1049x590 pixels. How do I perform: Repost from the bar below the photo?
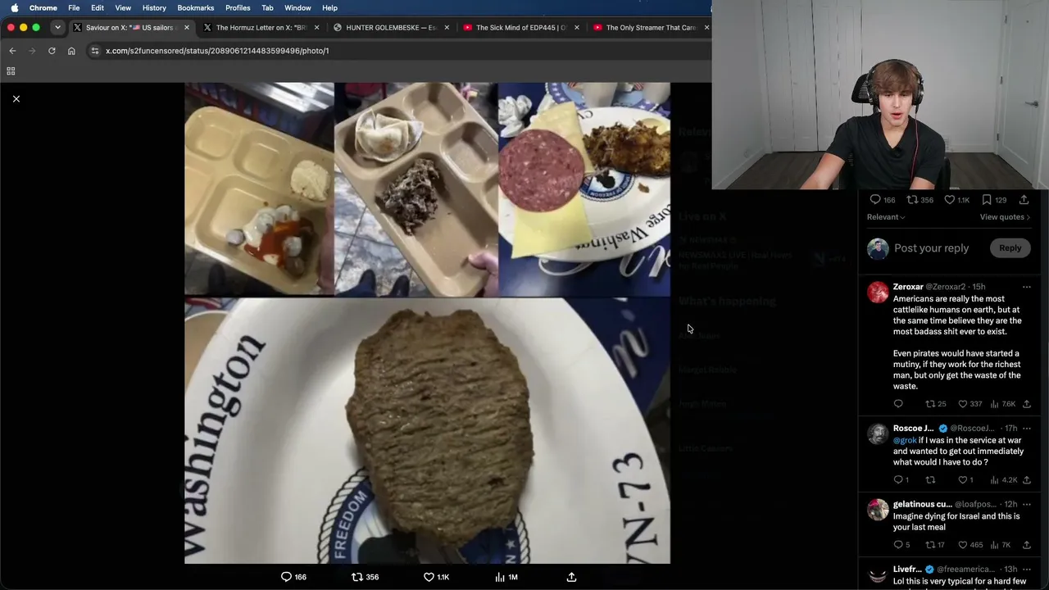pyautogui.click(x=365, y=577)
